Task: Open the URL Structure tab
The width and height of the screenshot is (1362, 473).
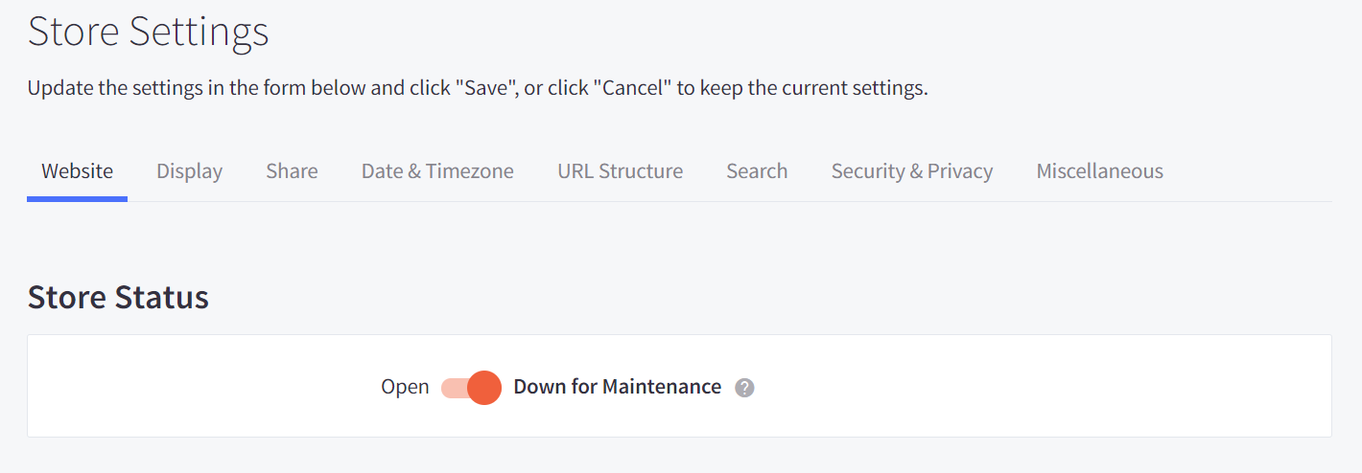Action: point(620,171)
